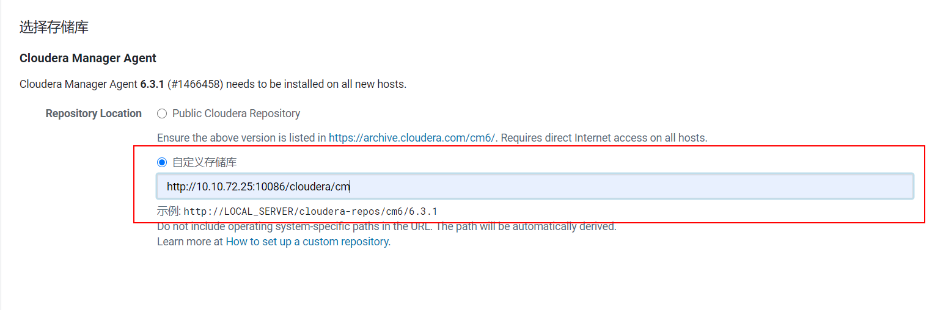This screenshot has height=310, width=932.
Task: Open How to set up a custom repository link
Action: (307, 242)
